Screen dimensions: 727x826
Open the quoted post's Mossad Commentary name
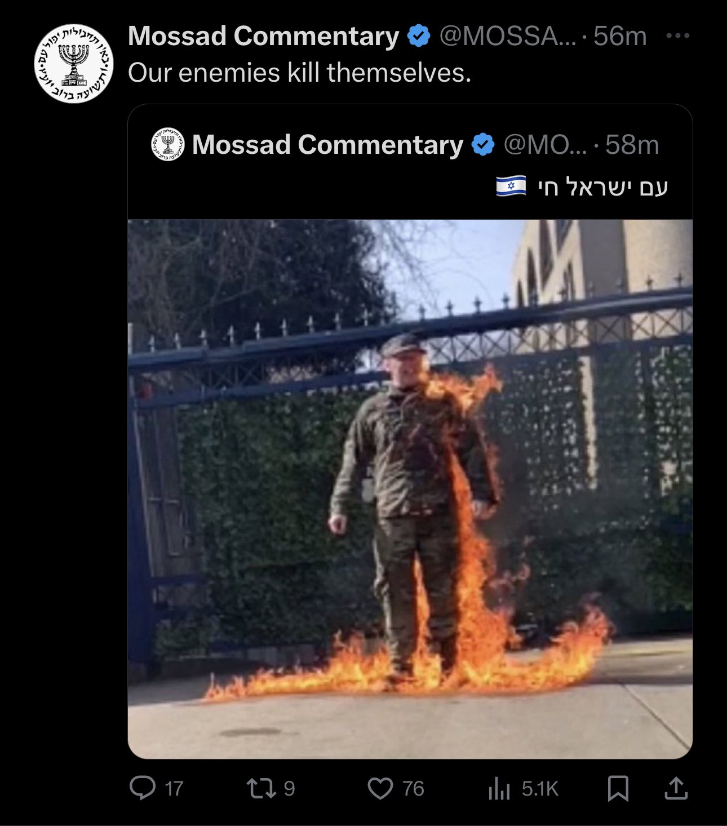point(328,145)
